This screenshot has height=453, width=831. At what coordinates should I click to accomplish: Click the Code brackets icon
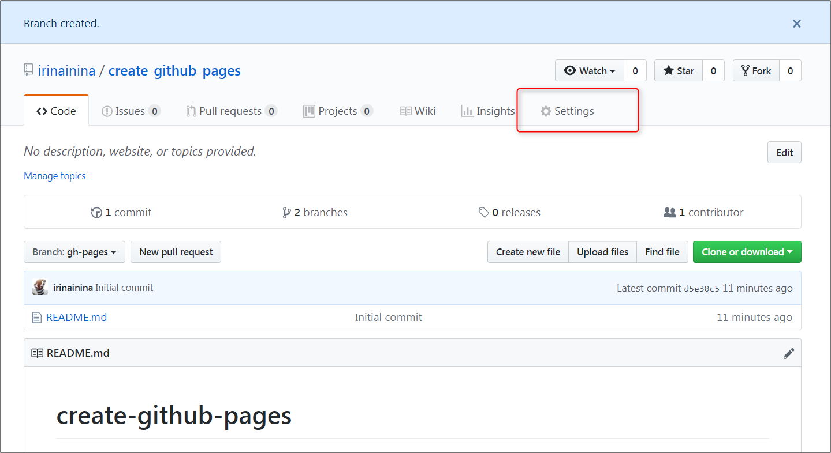tap(42, 111)
